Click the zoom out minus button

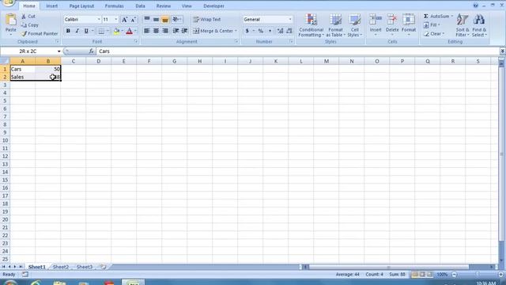click(455, 275)
